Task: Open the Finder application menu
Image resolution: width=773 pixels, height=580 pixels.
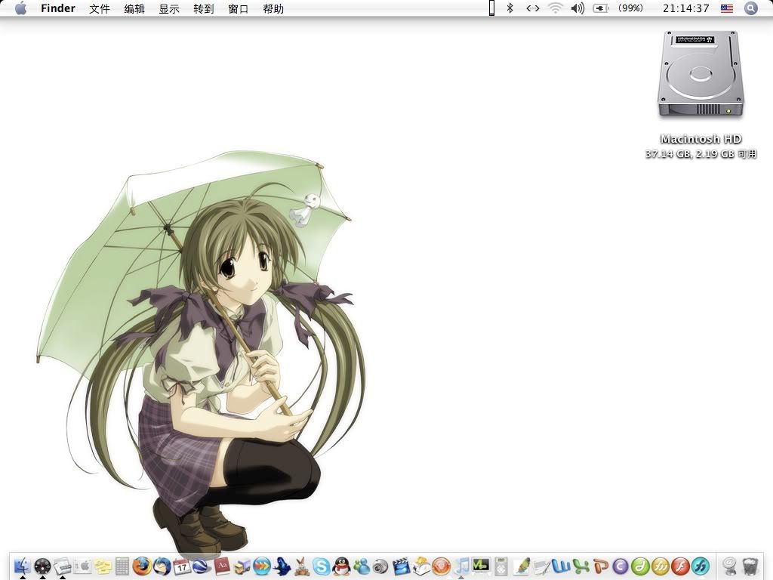Action: [57, 8]
